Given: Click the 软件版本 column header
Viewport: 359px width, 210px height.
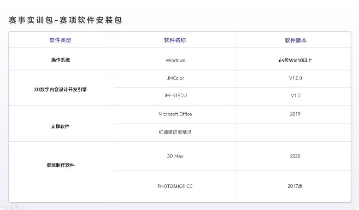Looking at the screenshot, I should coord(295,40).
